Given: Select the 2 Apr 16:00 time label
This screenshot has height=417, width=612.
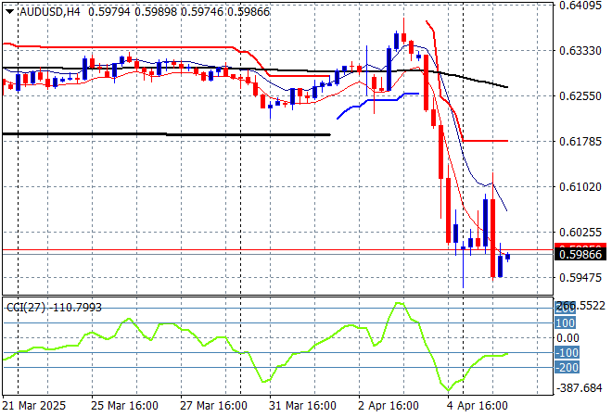Looking at the screenshot, I should pos(389,406).
